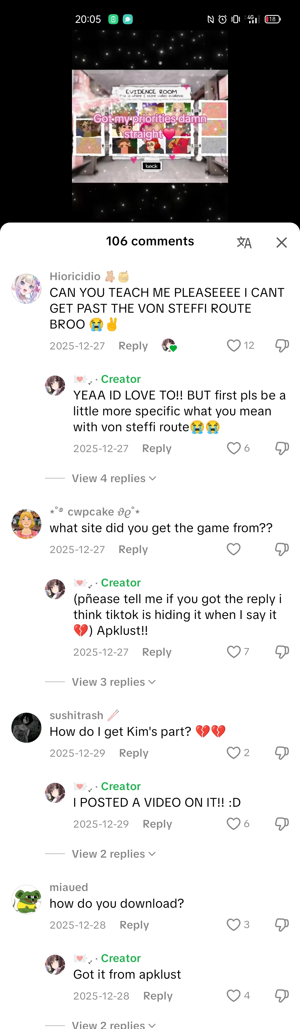Tap the video preview above the comments
This screenshot has width=300, height=1029.
pos(150,126)
